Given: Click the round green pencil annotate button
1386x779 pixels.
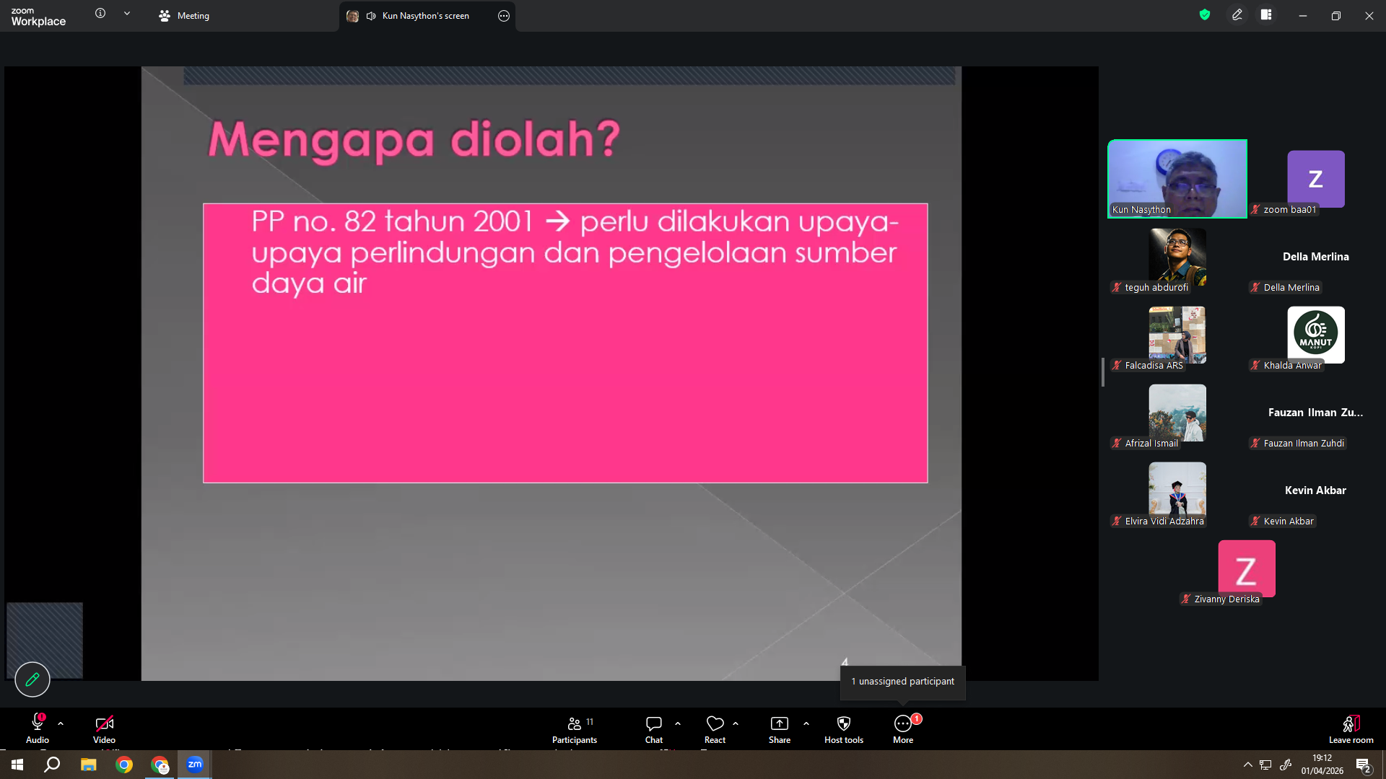Looking at the screenshot, I should point(32,679).
